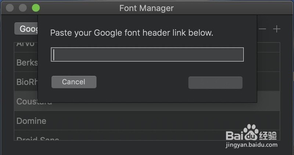This screenshot has width=294, height=155.
Task: Click the Baidu paw logo watermark
Action: click(x=251, y=131)
